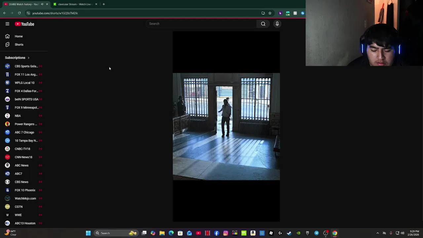423x238 pixels.
Task: Open the CBS Sports Gola... subscription
Action: click(24, 66)
